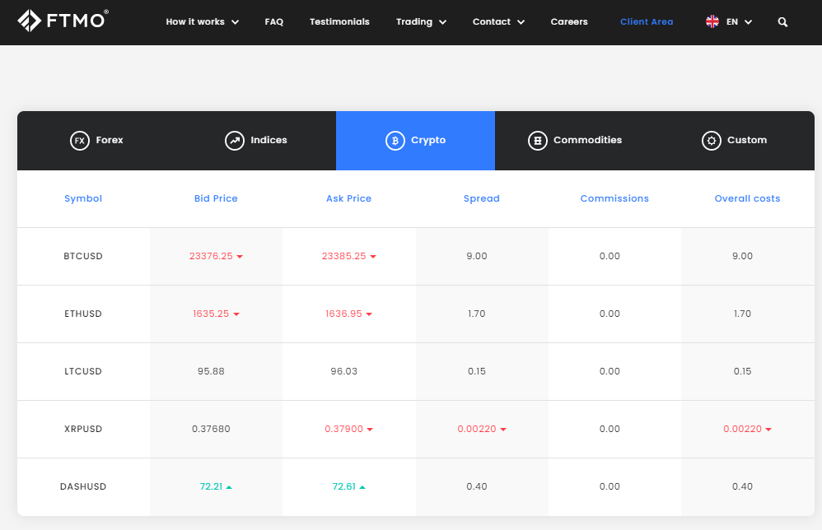Open the FAQ menu item
Image resolution: width=822 pixels, height=530 pixels.
pos(274,21)
